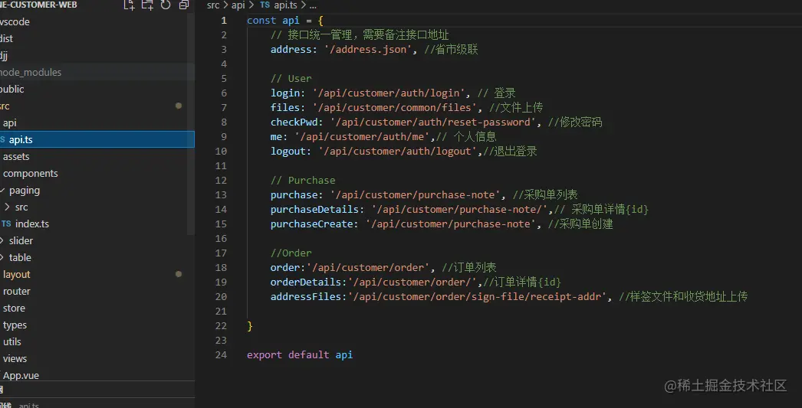Collapse the paging folder
This screenshot has height=408, width=802.
2,190
